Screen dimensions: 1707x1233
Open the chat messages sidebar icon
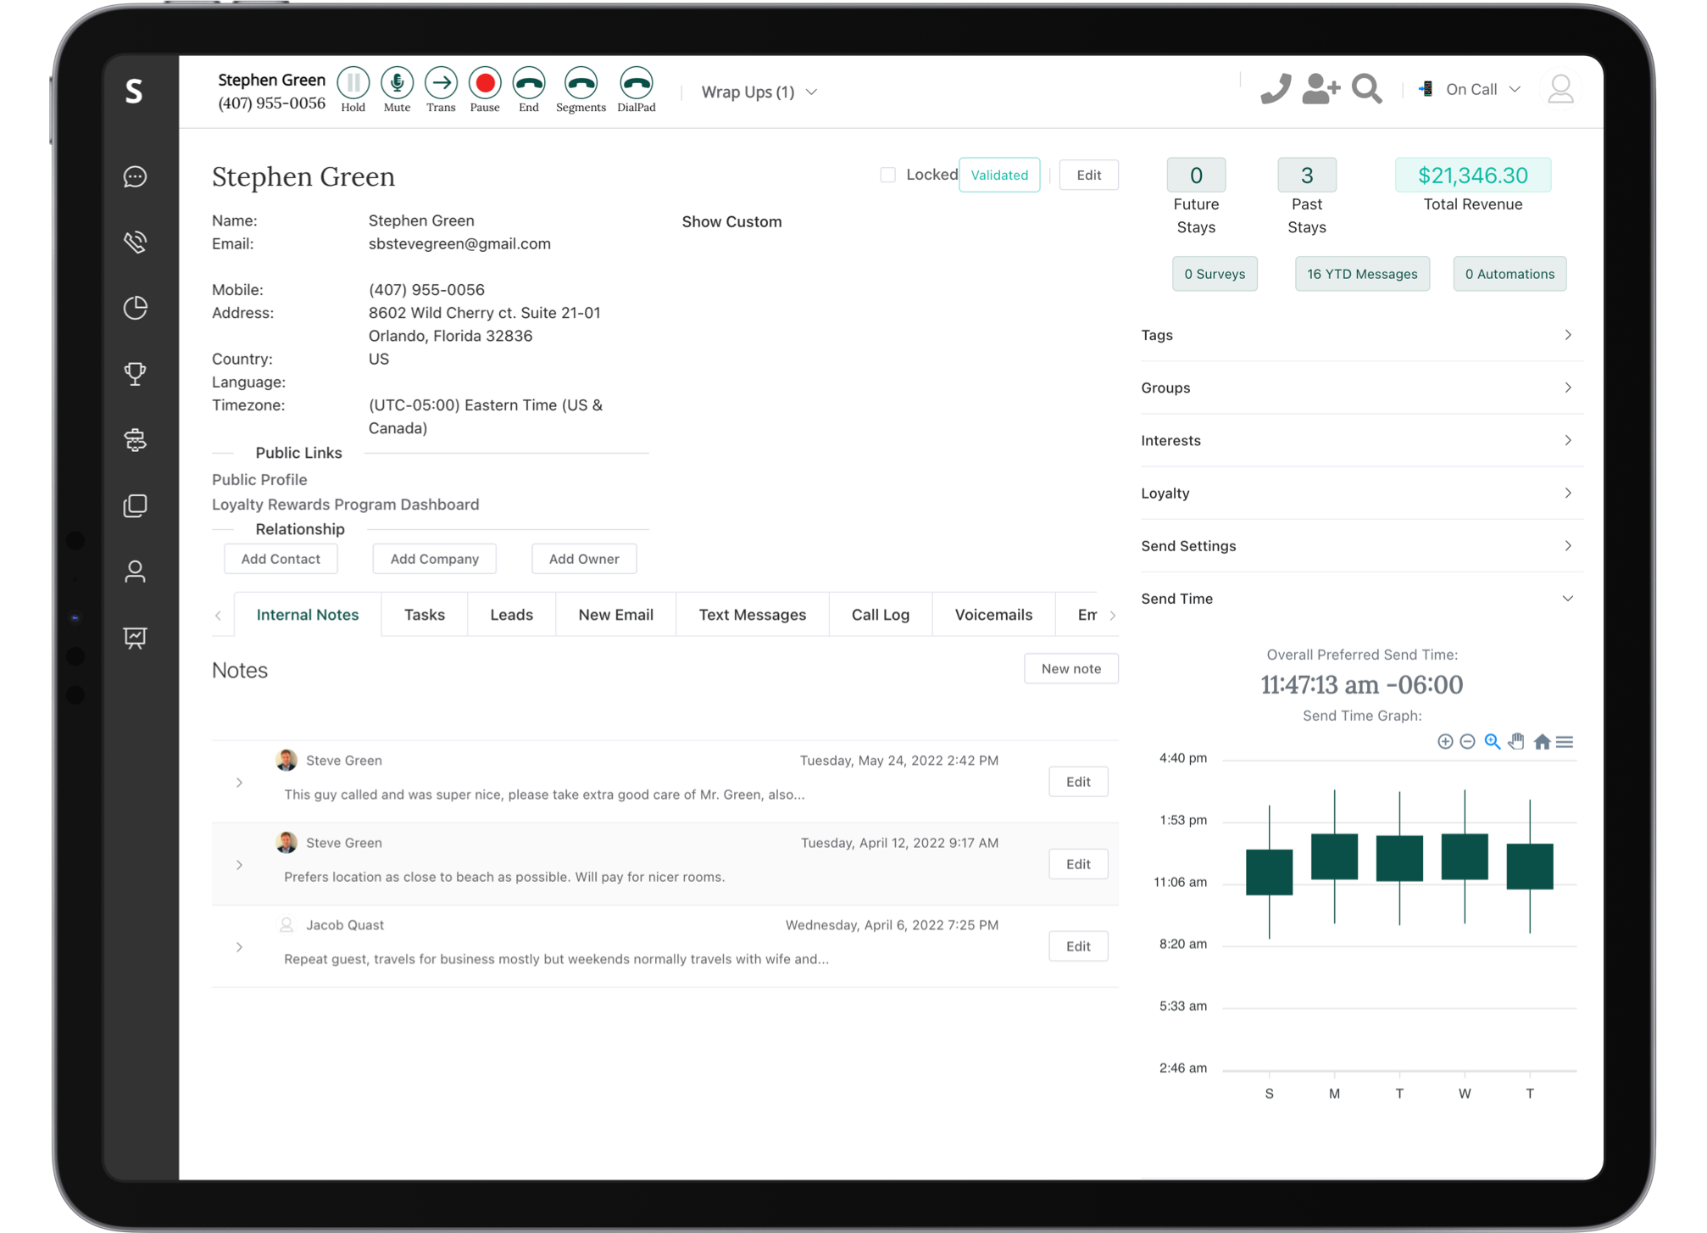coord(136,176)
